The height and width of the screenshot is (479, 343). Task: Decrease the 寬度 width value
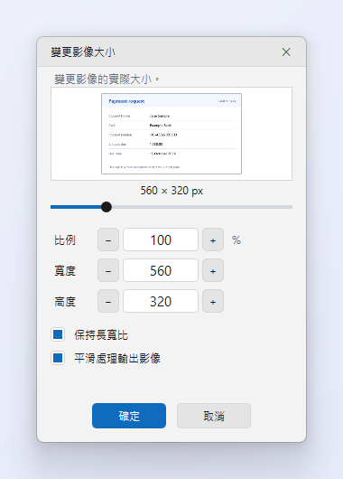pyautogui.click(x=108, y=270)
